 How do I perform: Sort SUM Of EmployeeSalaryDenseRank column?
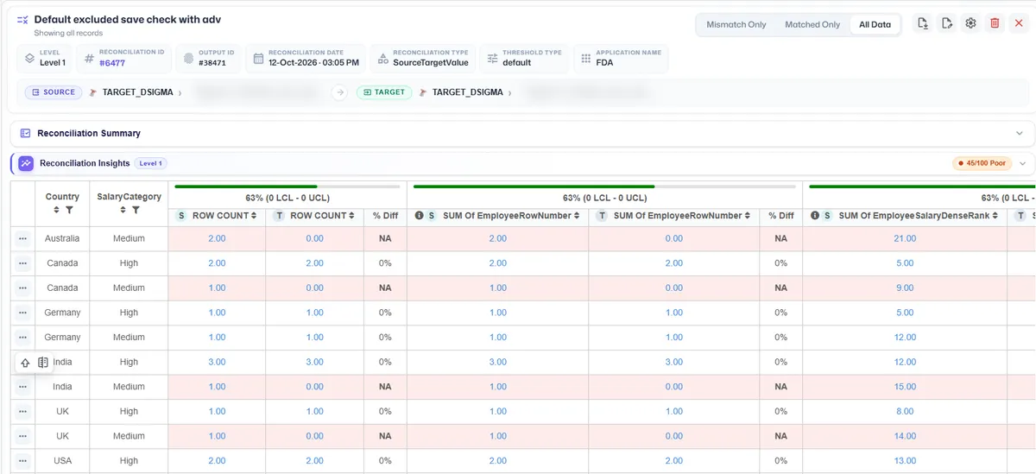click(x=995, y=216)
